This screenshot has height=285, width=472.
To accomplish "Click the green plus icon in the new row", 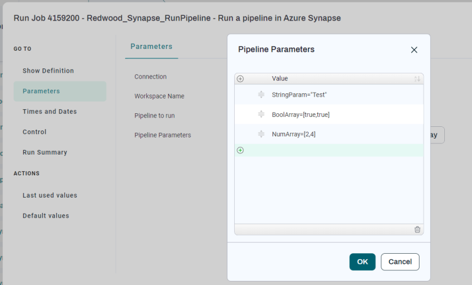I will (x=240, y=150).
